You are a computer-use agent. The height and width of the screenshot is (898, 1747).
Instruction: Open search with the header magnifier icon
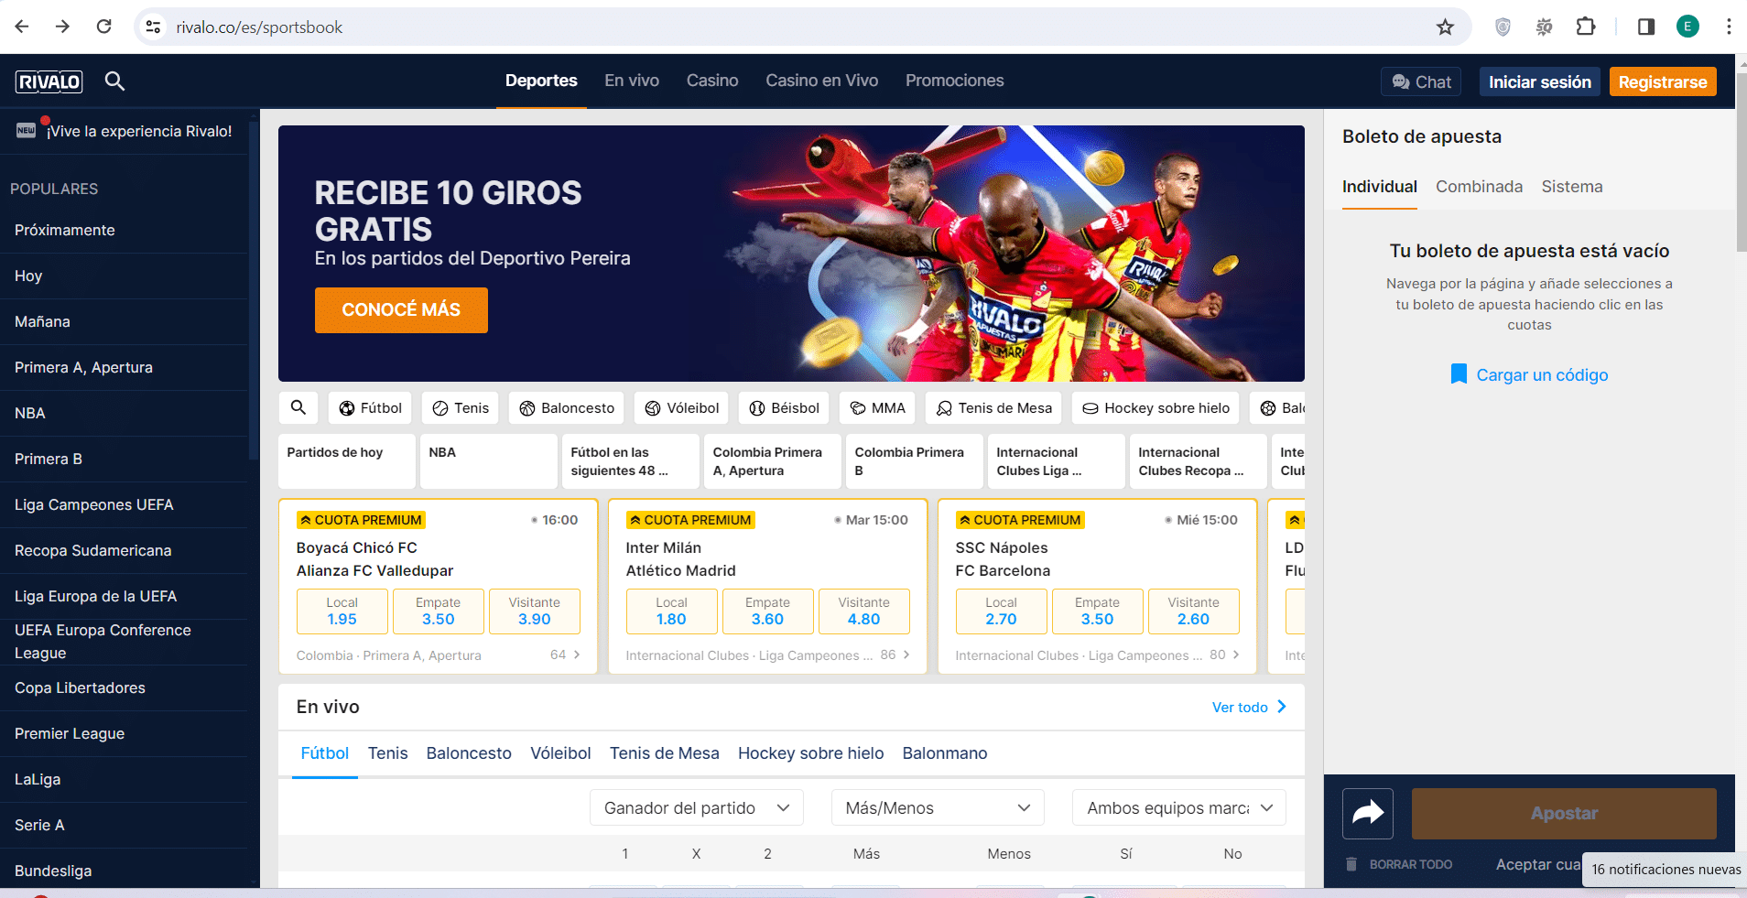pyautogui.click(x=114, y=81)
